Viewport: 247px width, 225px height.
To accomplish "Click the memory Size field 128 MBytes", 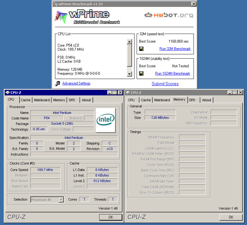I will coord(160,118).
